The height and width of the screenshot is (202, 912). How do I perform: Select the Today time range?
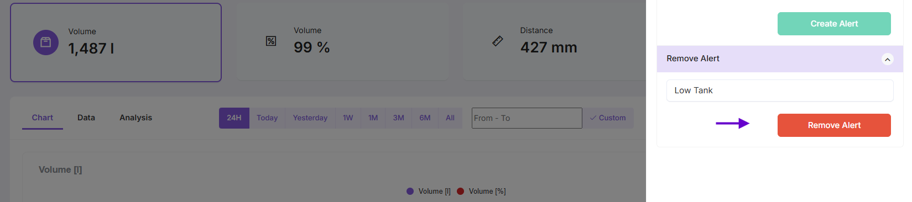pyautogui.click(x=267, y=118)
